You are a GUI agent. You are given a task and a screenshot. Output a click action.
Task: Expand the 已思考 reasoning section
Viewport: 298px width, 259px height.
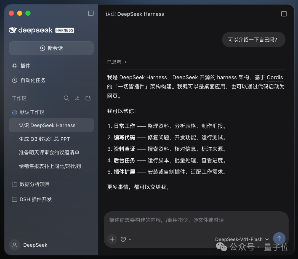tap(117, 62)
